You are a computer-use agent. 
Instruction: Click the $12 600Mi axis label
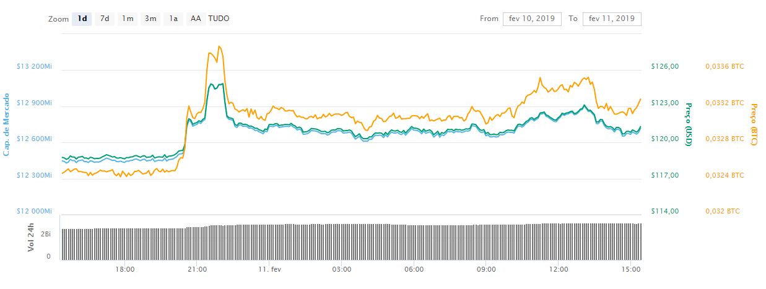pos(35,139)
